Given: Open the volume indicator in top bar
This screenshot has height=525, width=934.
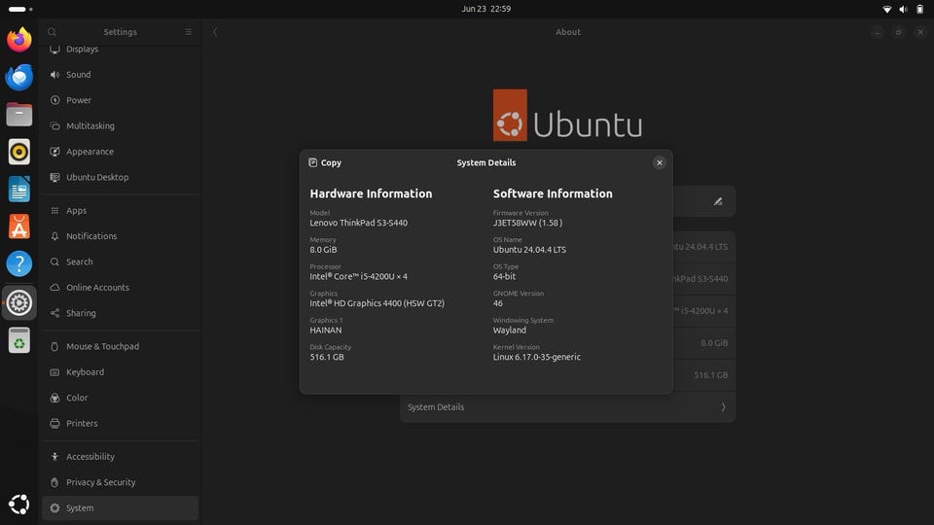Looking at the screenshot, I should click(903, 9).
